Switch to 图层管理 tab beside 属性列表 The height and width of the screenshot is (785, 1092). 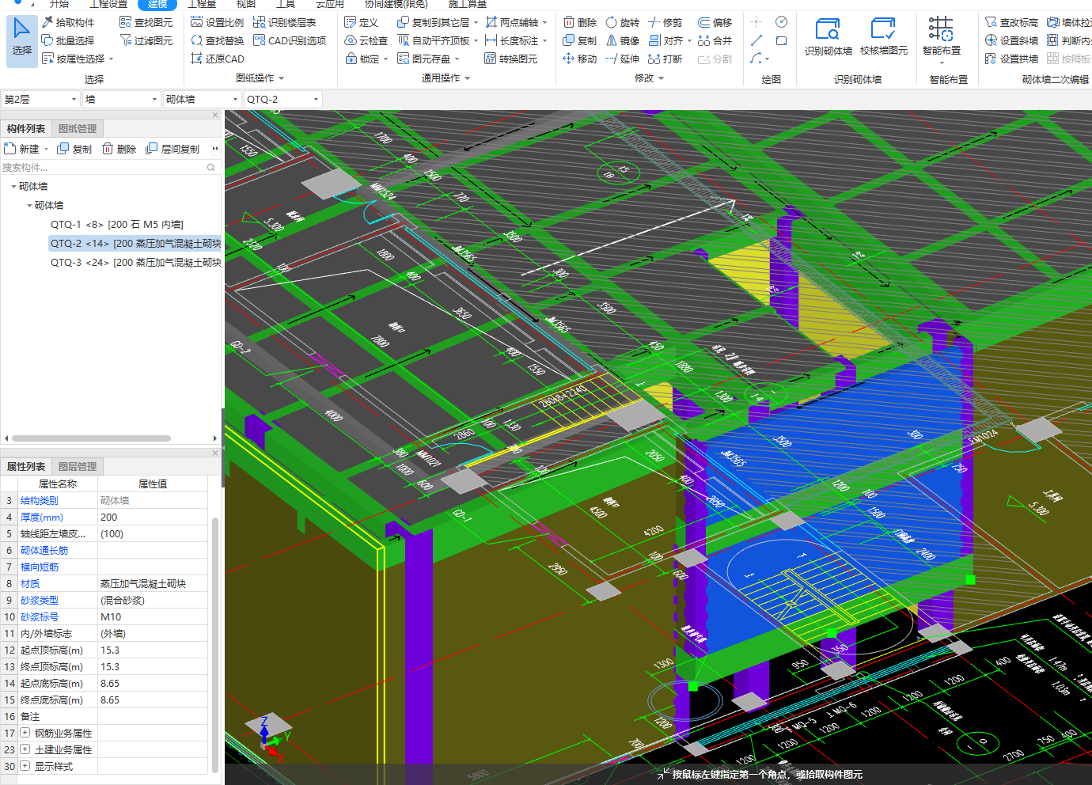pyautogui.click(x=78, y=466)
